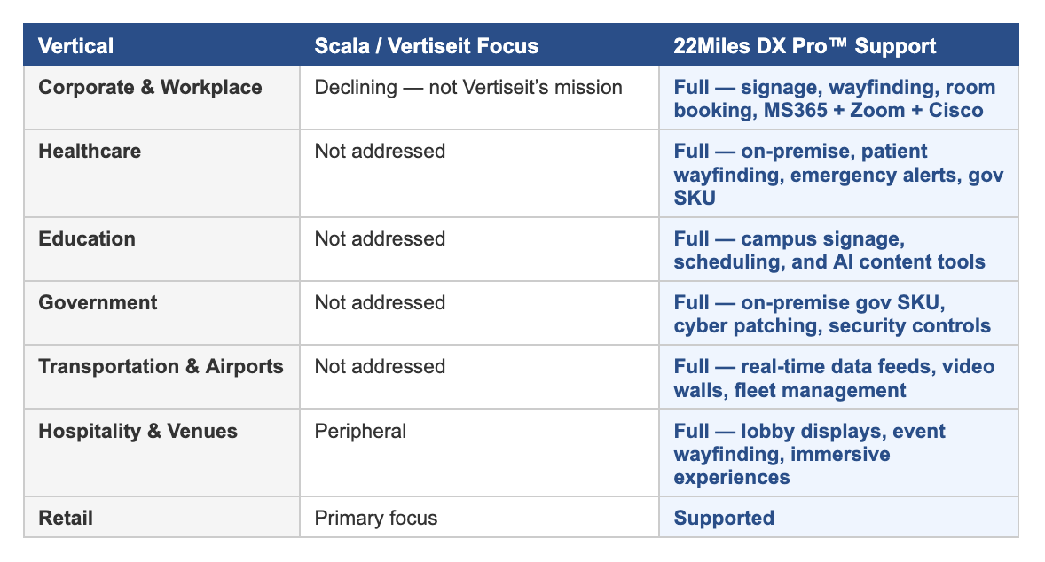This screenshot has width=1045, height=562.
Task: Click the 22Miles DX Pro Support header
Action: tap(805, 46)
